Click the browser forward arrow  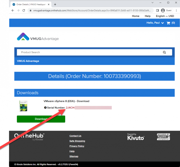18,11
